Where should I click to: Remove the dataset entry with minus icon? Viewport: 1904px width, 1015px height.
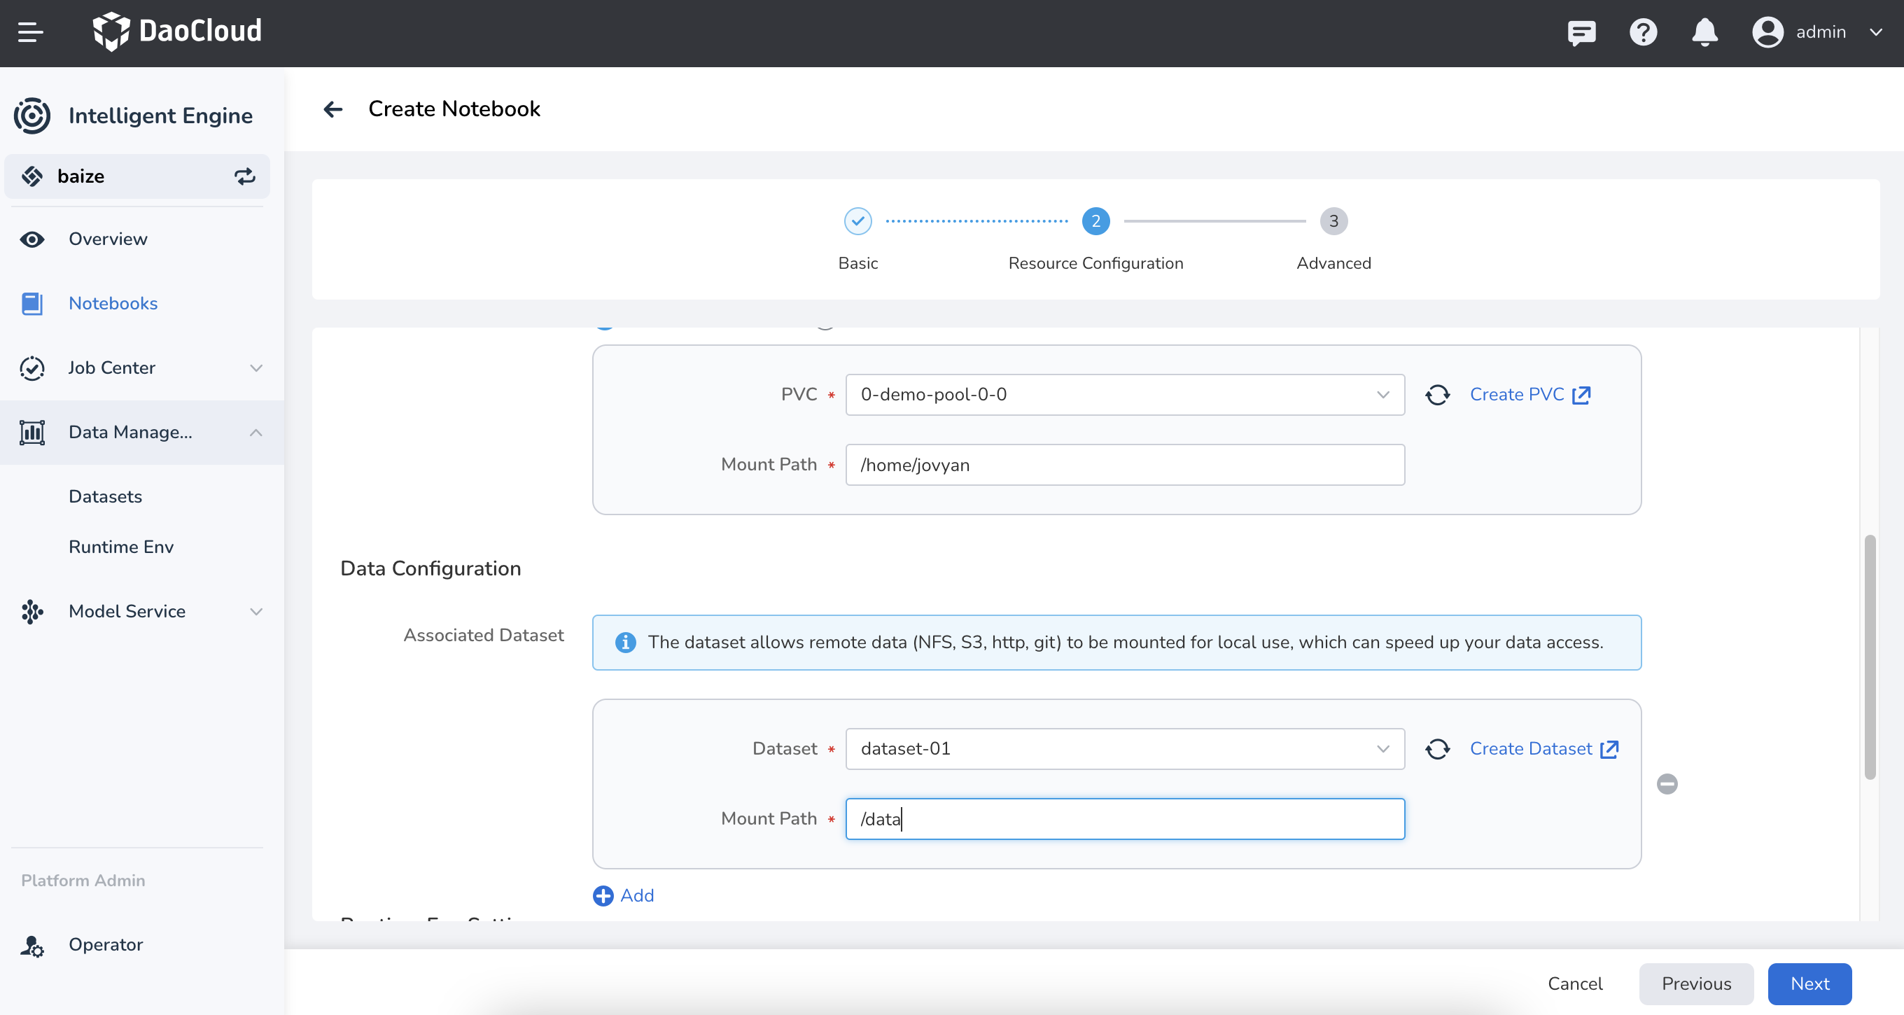coord(1666,783)
